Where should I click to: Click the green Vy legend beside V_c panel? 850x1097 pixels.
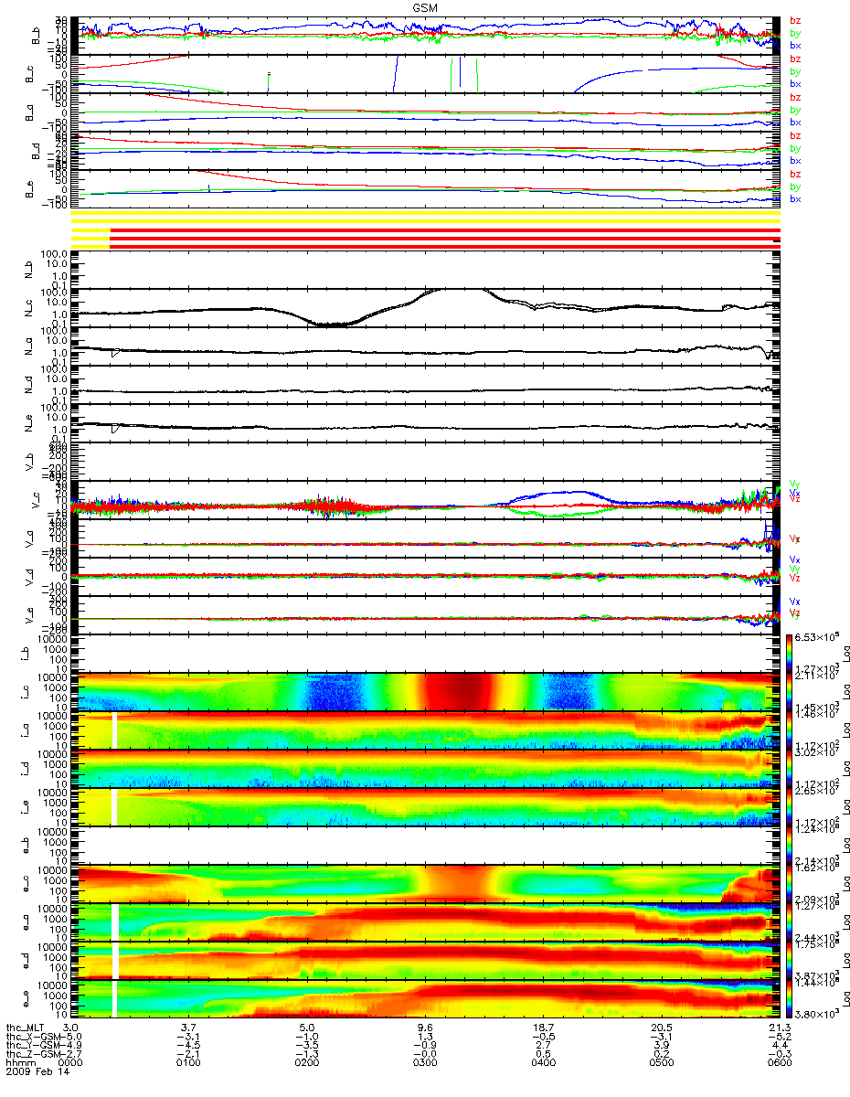click(x=795, y=484)
